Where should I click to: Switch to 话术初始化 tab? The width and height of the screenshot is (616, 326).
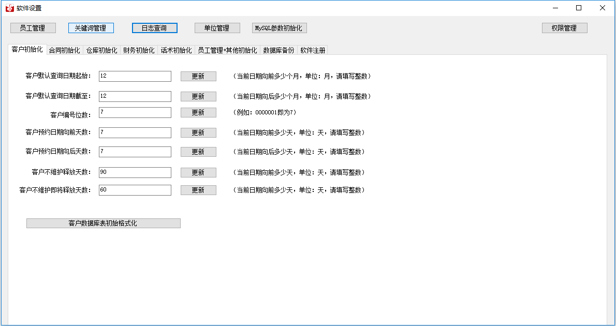click(x=176, y=50)
